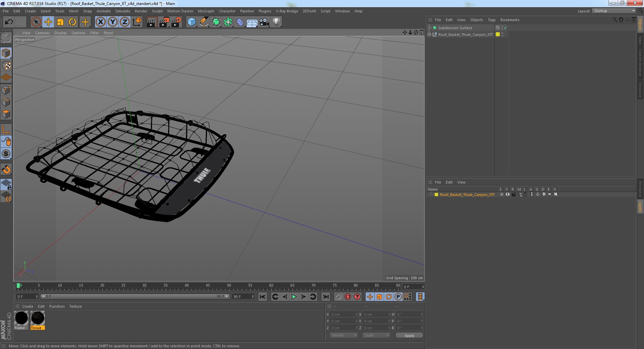Play the animation forward

[x=294, y=297]
